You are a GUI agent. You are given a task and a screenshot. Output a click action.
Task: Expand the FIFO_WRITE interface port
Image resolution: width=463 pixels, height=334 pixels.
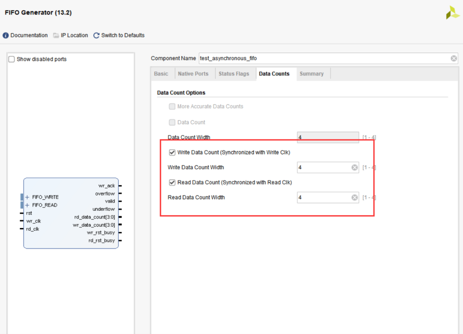click(x=27, y=197)
